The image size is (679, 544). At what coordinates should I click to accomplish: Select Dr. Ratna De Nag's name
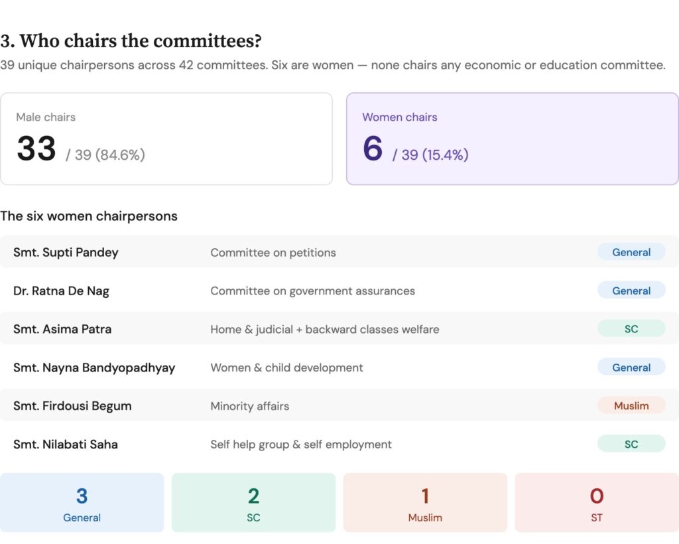(61, 291)
